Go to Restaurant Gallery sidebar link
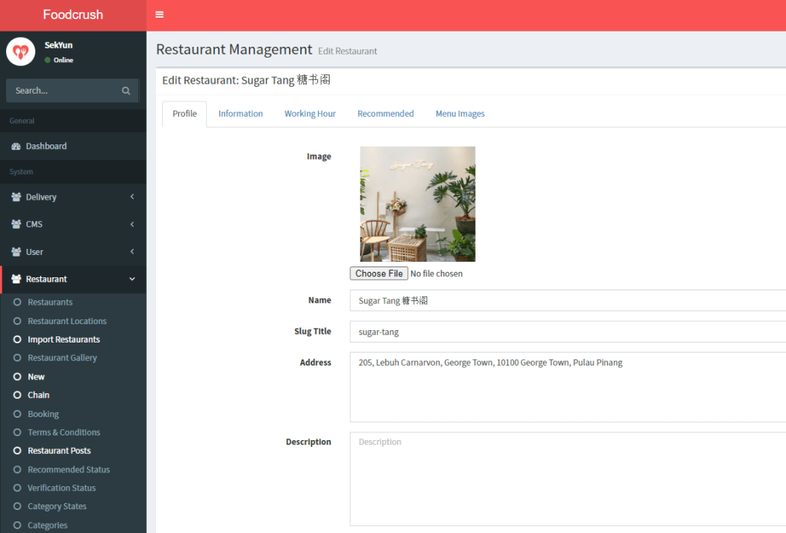Viewport: 786px width, 533px height. [x=61, y=358]
